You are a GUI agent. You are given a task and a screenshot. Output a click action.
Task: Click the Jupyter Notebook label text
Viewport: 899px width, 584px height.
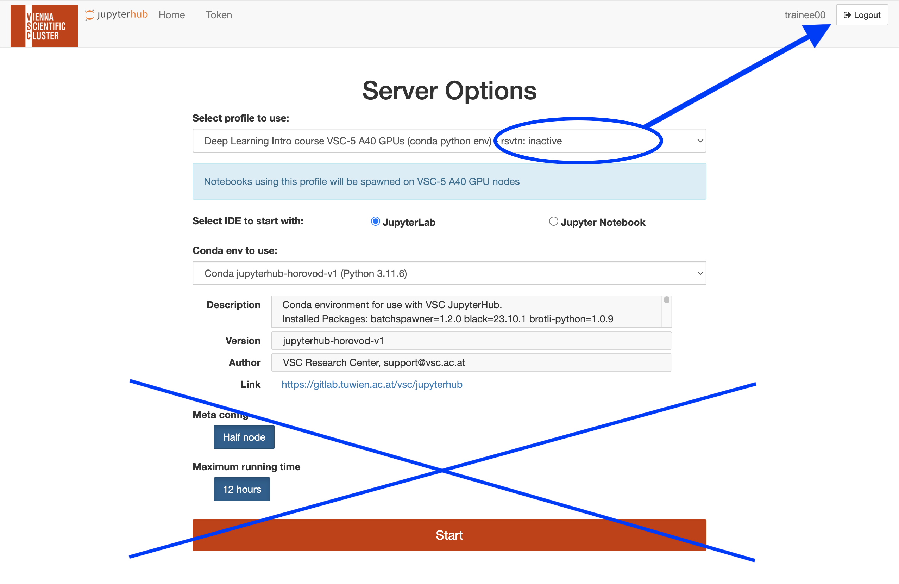pos(603,222)
